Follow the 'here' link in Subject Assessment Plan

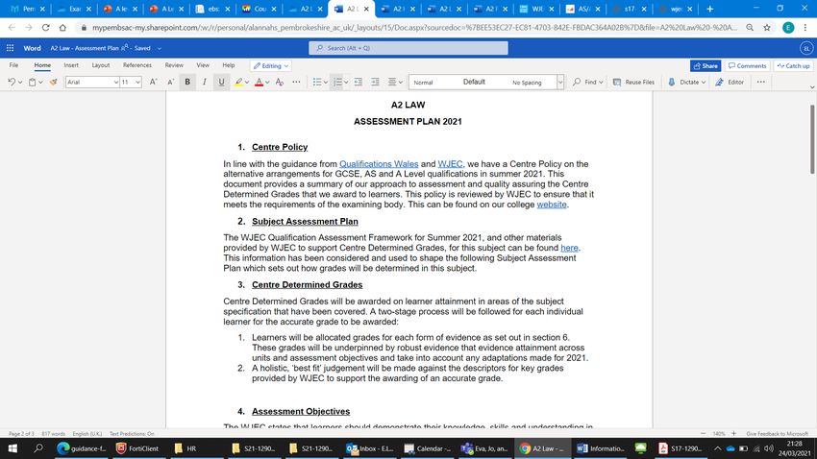tap(570, 248)
